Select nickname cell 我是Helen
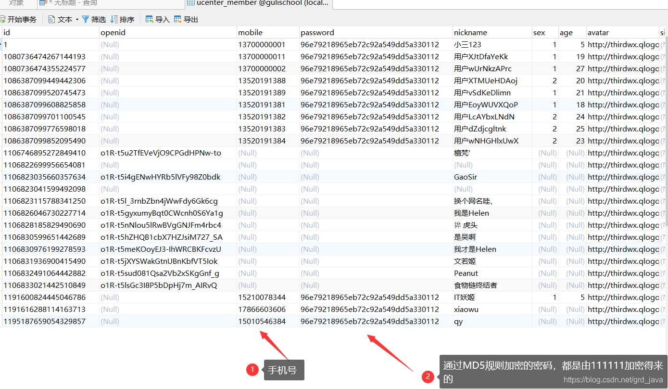668x389 pixels. (x=492, y=213)
